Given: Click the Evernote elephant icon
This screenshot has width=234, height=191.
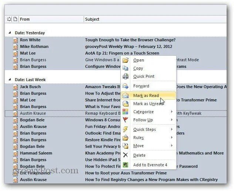Looking at the screenshot, I should (126, 165).
